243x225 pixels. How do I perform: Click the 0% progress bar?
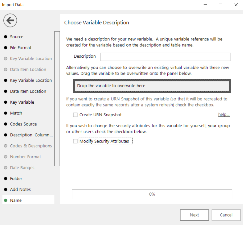(x=152, y=194)
